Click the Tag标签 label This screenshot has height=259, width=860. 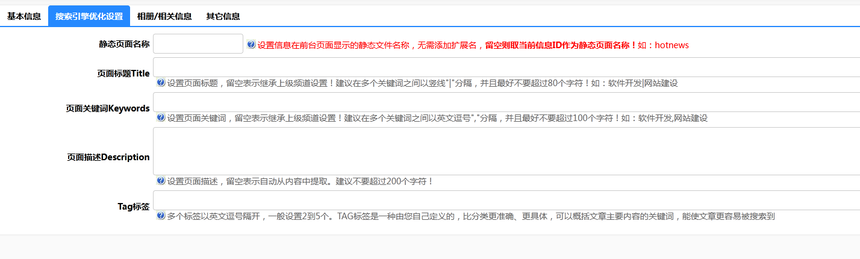[x=134, y=207]
